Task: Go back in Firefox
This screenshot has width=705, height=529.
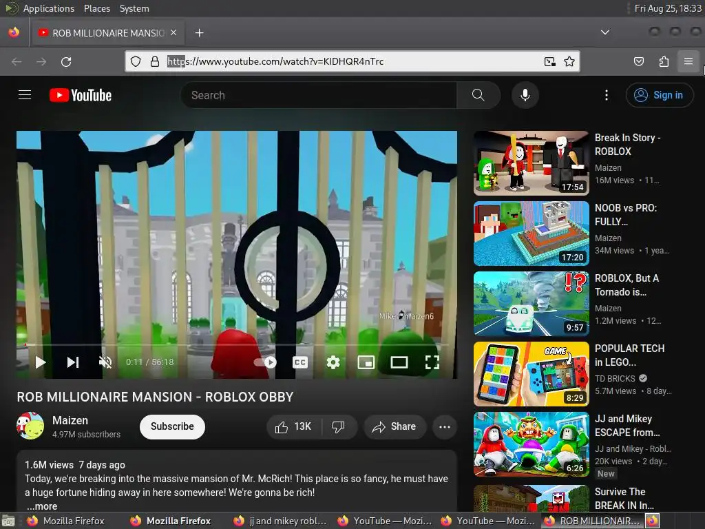Action: (17, 61)
